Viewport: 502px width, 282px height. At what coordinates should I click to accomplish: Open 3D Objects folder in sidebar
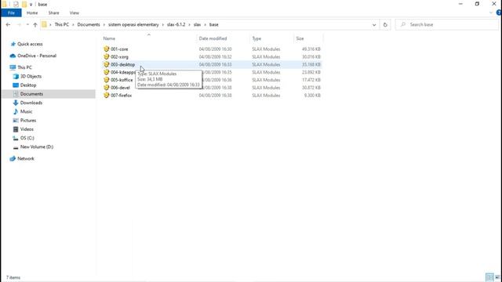[31, 77]
